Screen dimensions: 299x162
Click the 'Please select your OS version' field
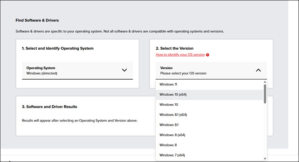click(211, 71)
